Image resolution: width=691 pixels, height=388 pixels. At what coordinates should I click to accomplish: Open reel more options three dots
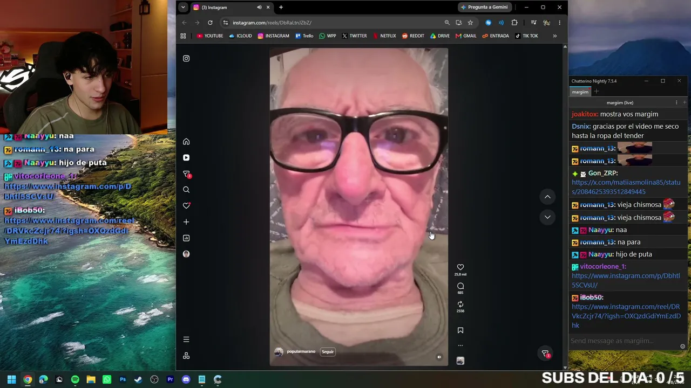pyautogui.click(x=460, y=345)
